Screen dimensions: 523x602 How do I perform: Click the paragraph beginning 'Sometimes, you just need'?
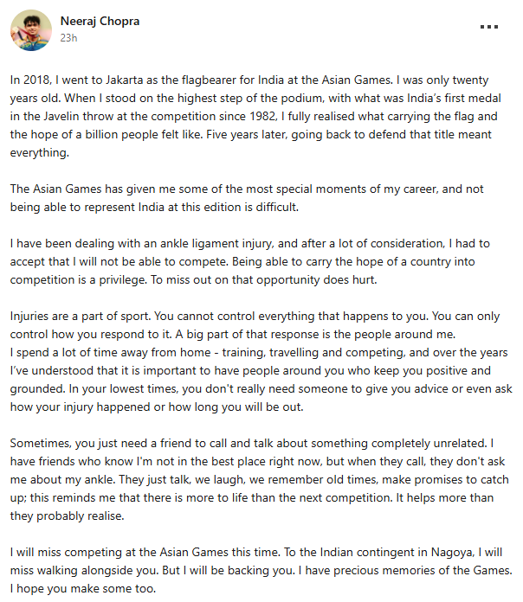[260, 480]
